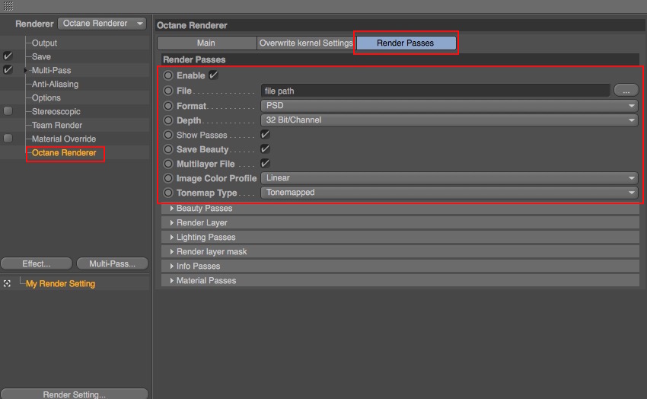Select Material Override in the settings list
Image resolution: width=647 pixels, height=399 pixels.
64,139
